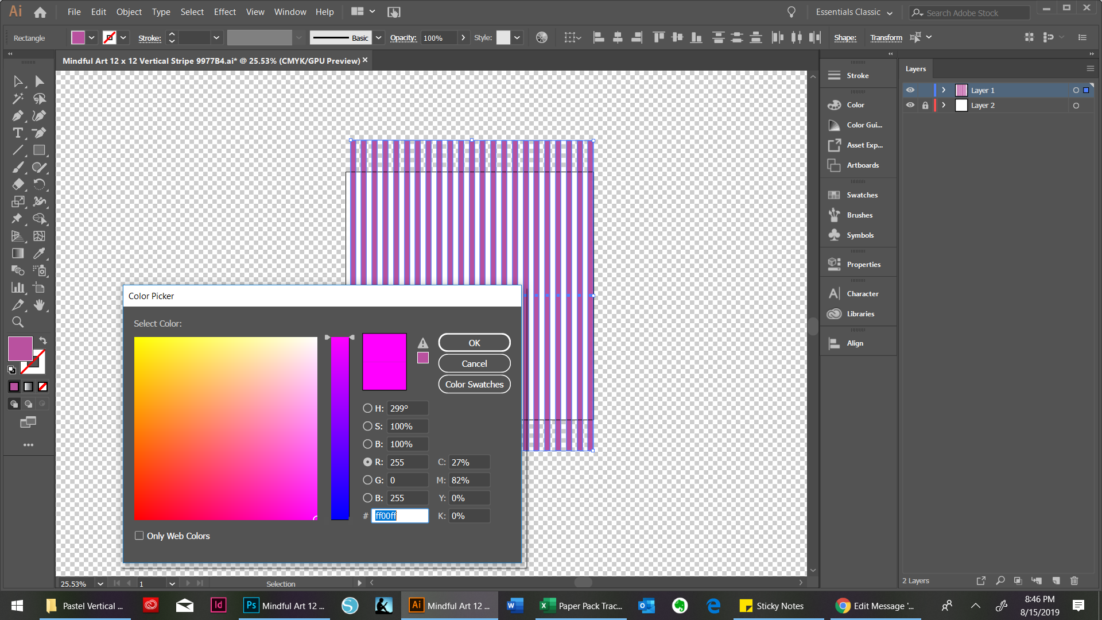Open the stroke style Basic dropdown

click(378, 37)
